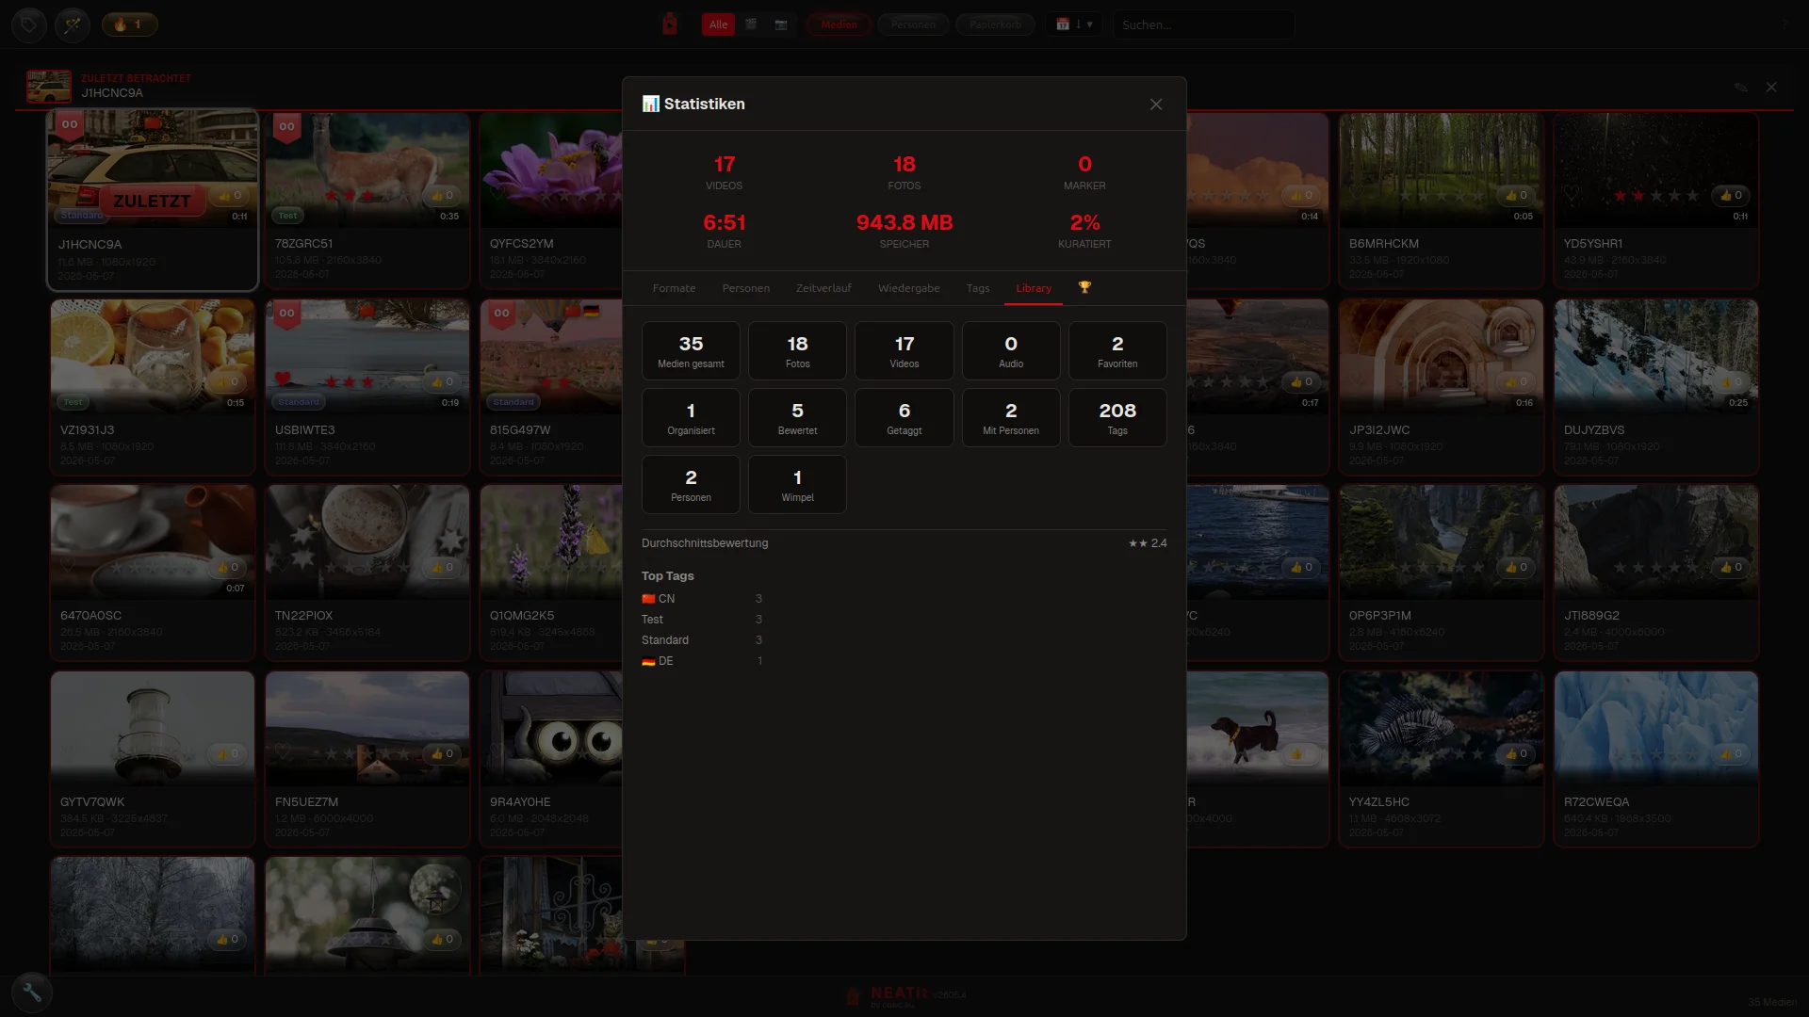
Task: Open the tag icon in top toolbar
Action: tap(28, 24)
